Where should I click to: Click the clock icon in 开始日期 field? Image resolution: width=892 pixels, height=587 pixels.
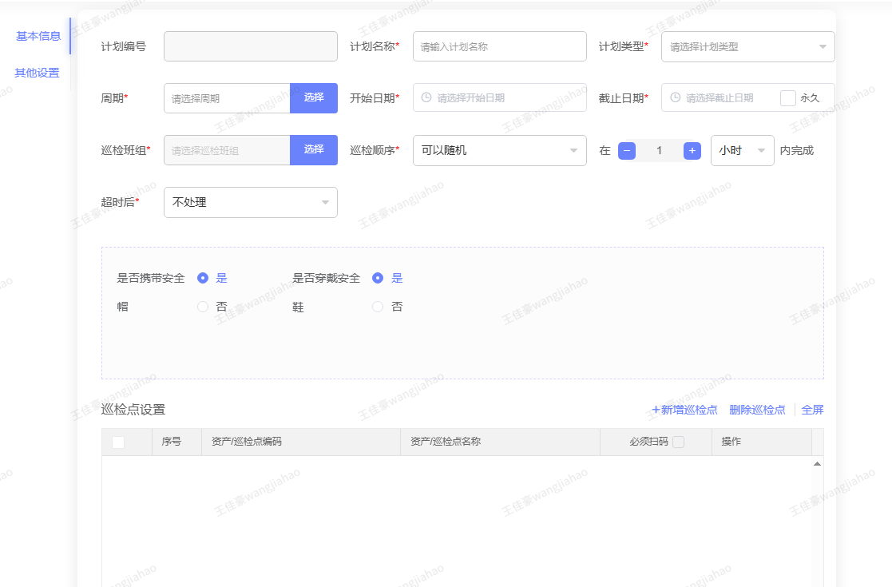point(426,97)
